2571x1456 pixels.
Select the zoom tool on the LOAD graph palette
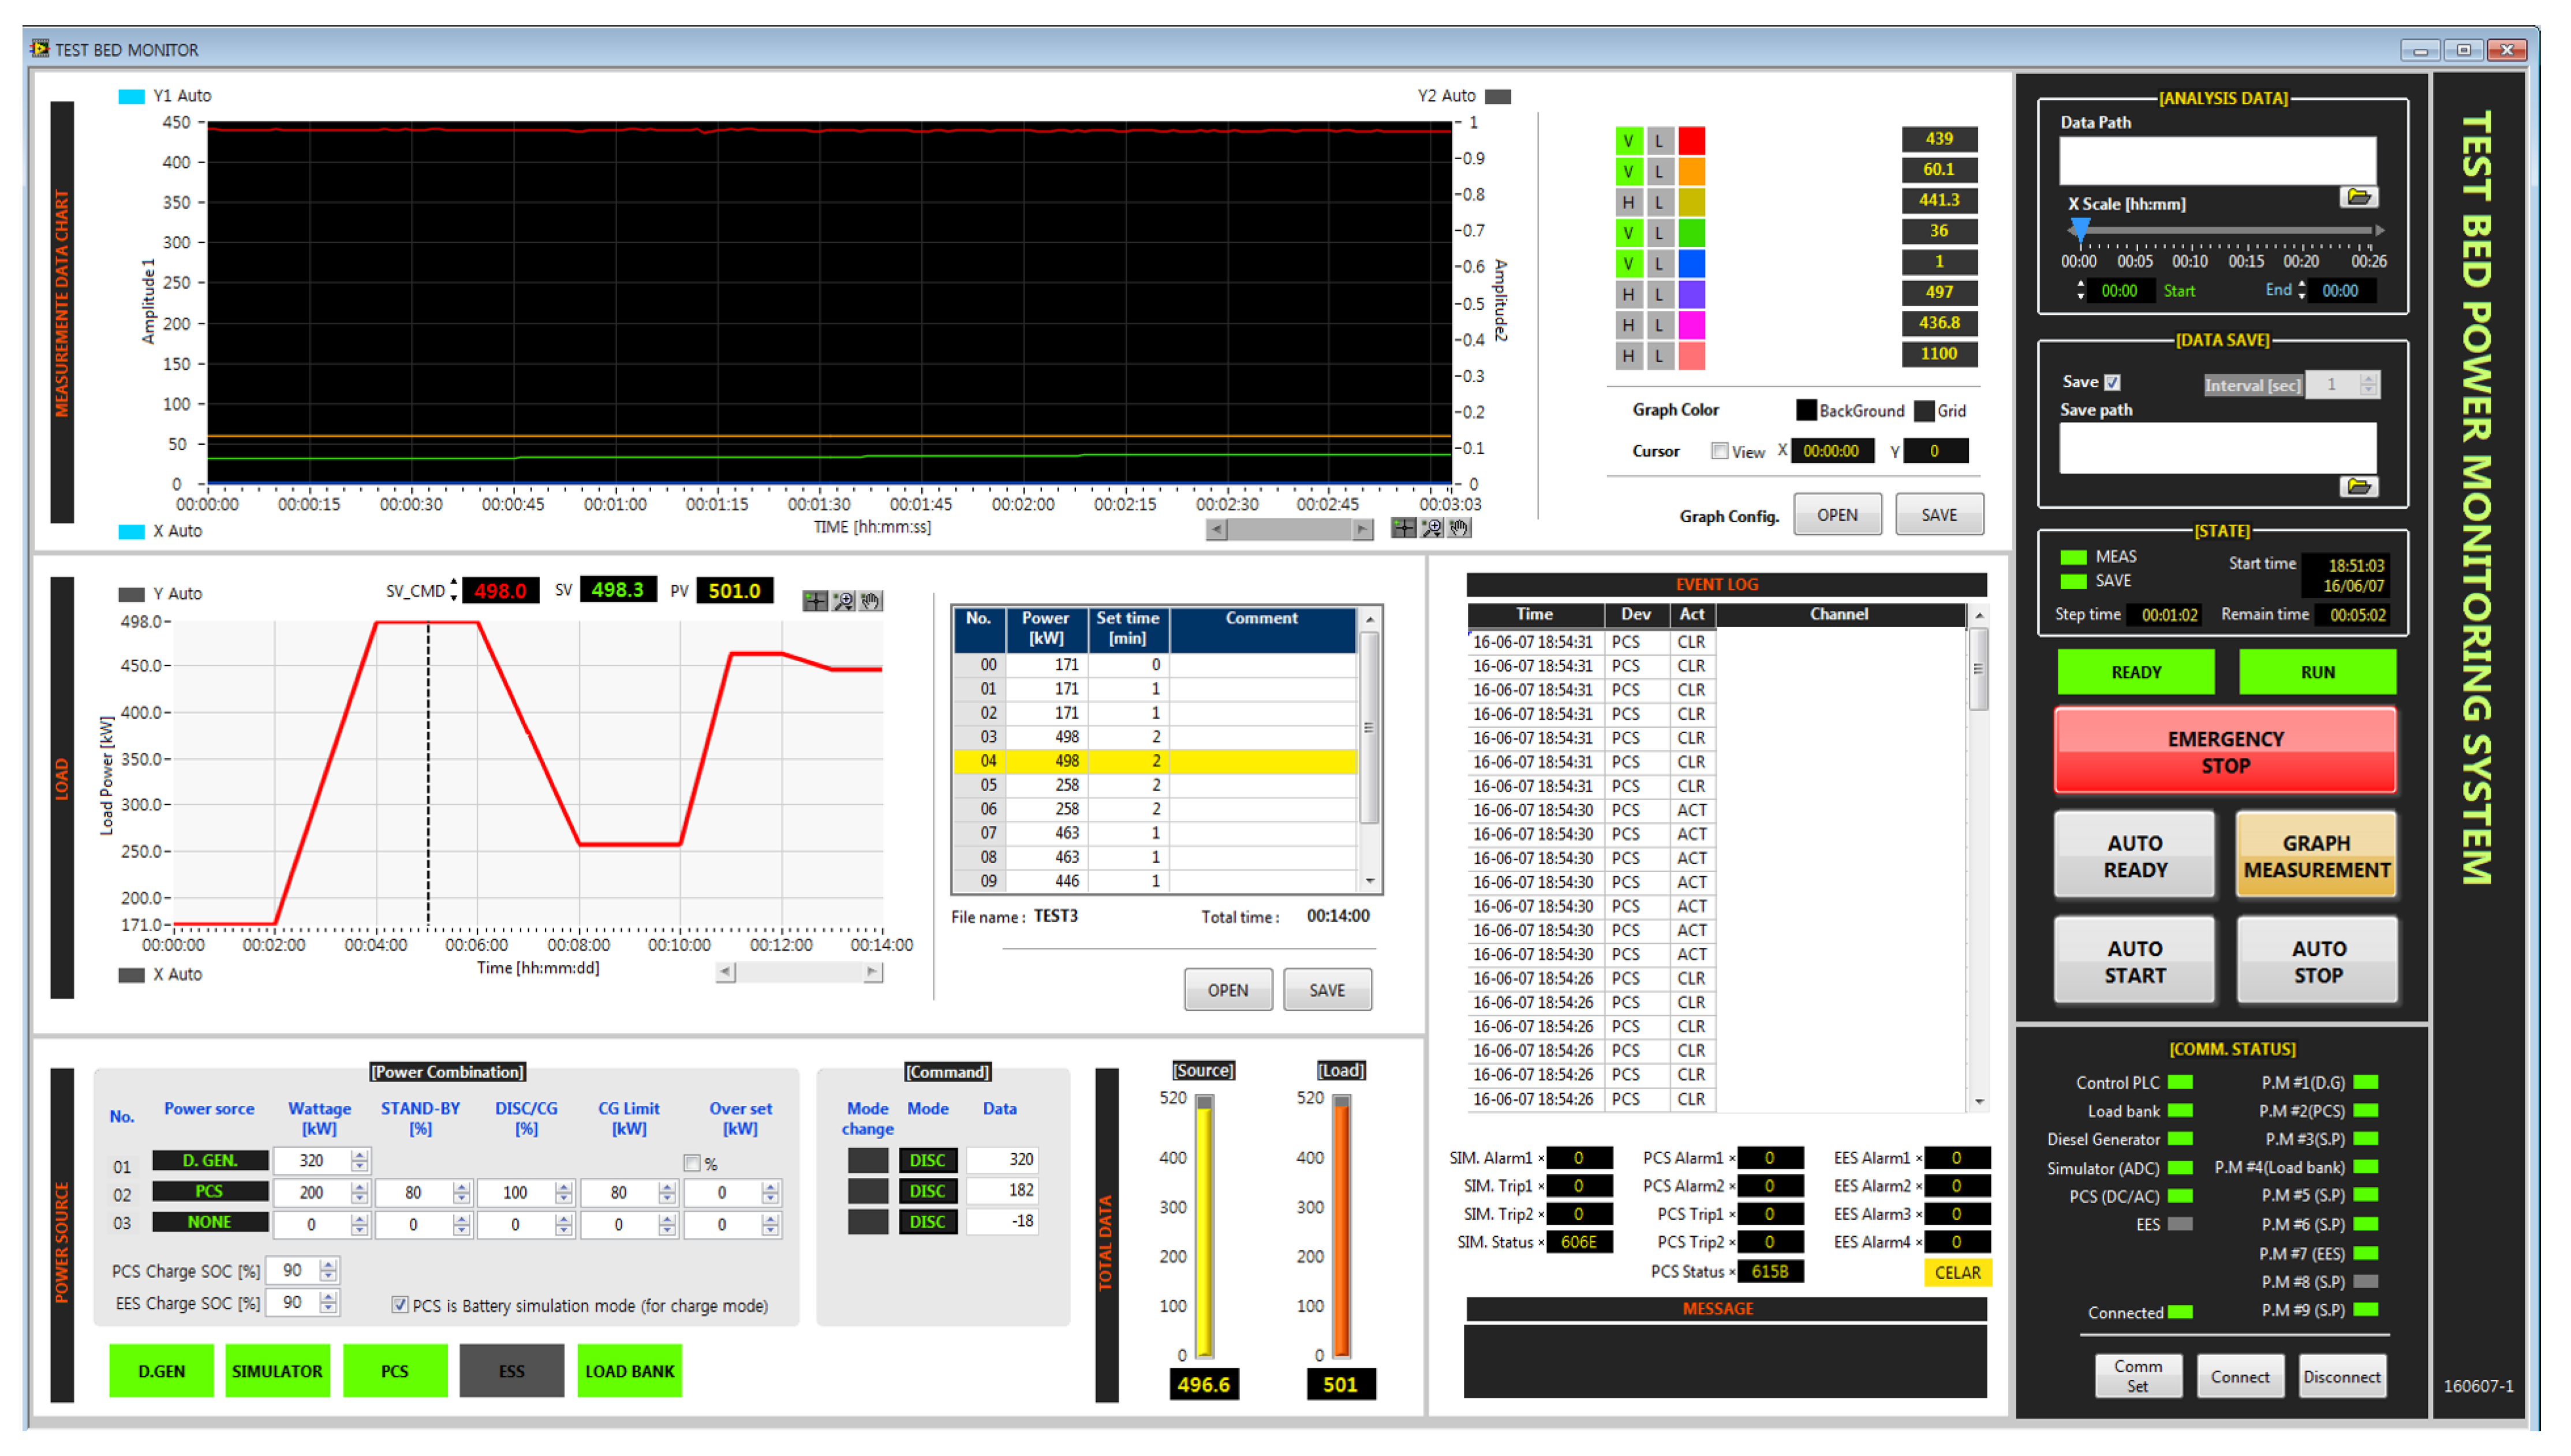pyautogui.click(x=843, y=601)
